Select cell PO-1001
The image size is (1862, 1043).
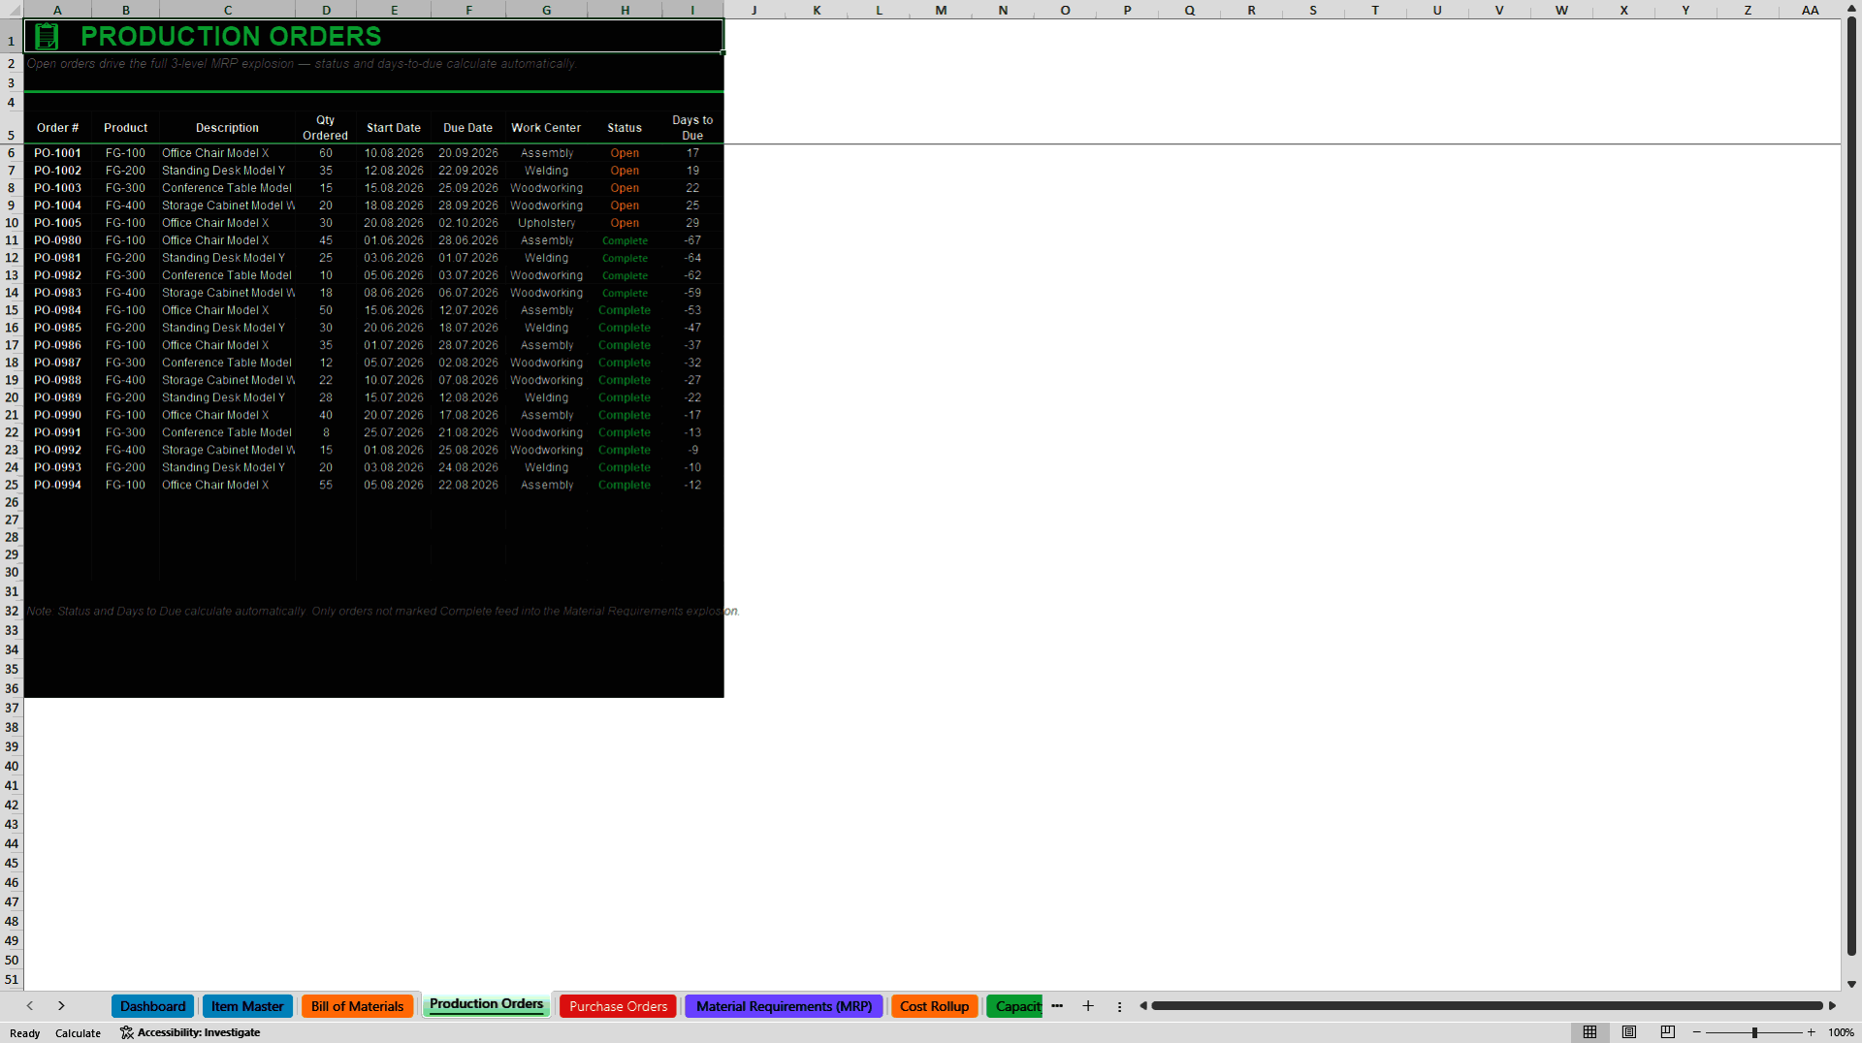57,153
